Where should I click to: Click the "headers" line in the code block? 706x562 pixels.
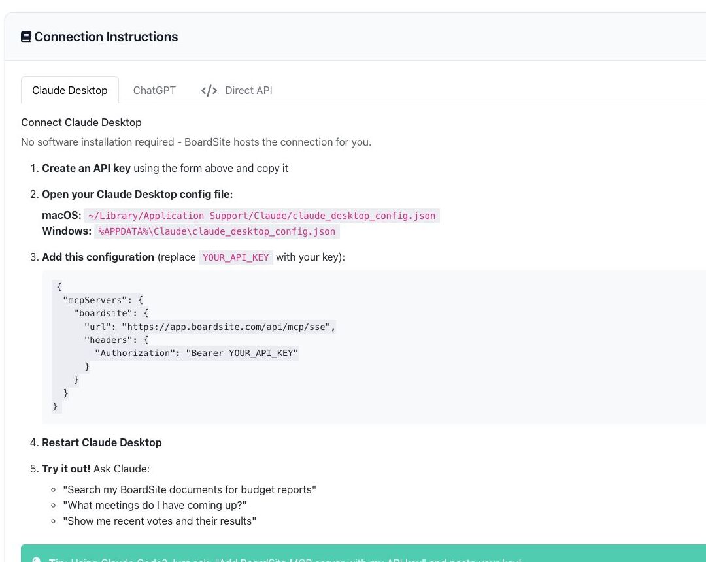coord(116,340)
